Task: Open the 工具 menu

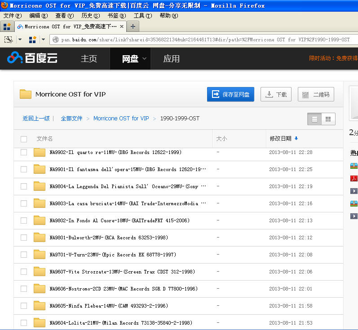Action: click(143, 16)
